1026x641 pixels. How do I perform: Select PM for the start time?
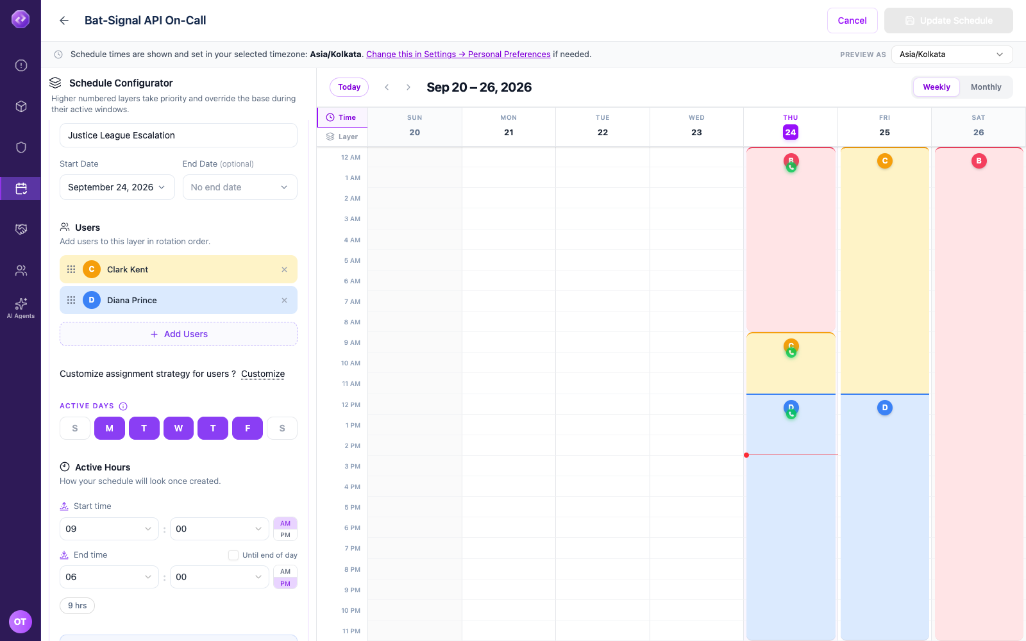[x=285, y=535]
